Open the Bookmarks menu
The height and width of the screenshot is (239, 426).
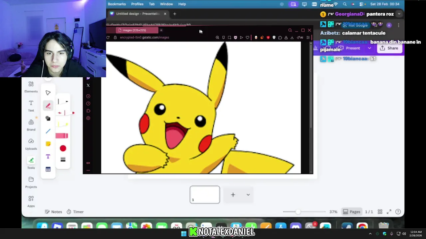point(117,4)
